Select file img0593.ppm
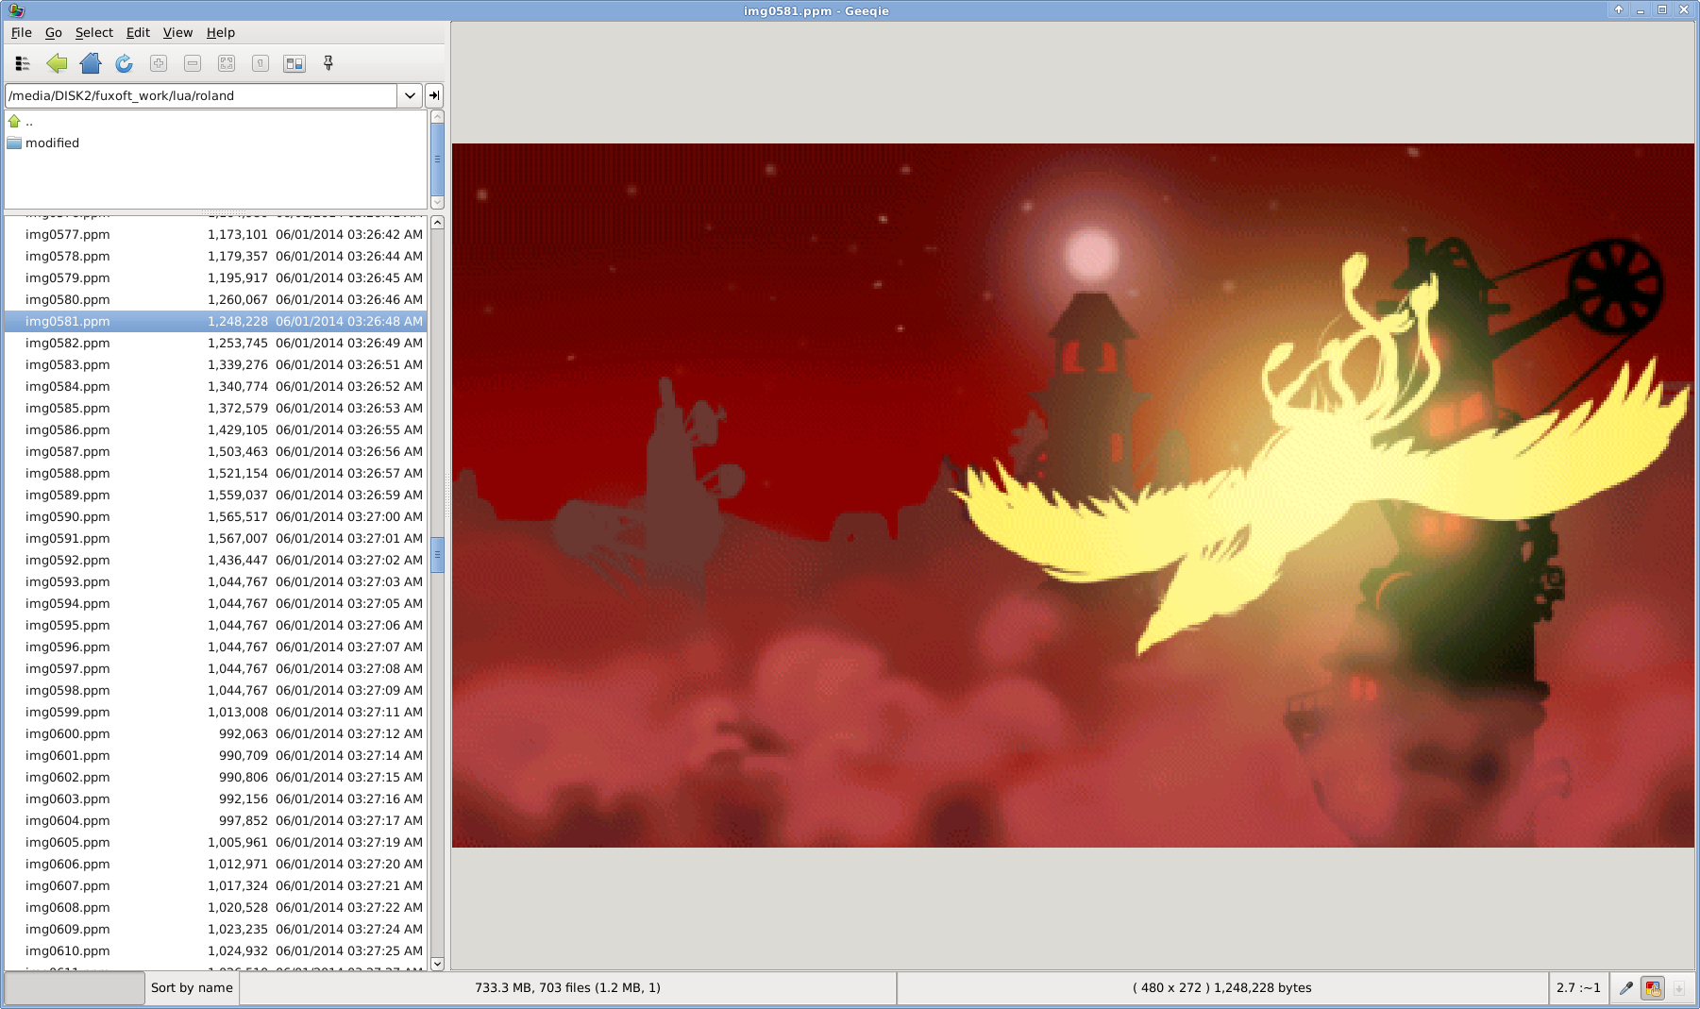The width and height of the screenshot is (1700, 1009). click(x=215, y=582)
